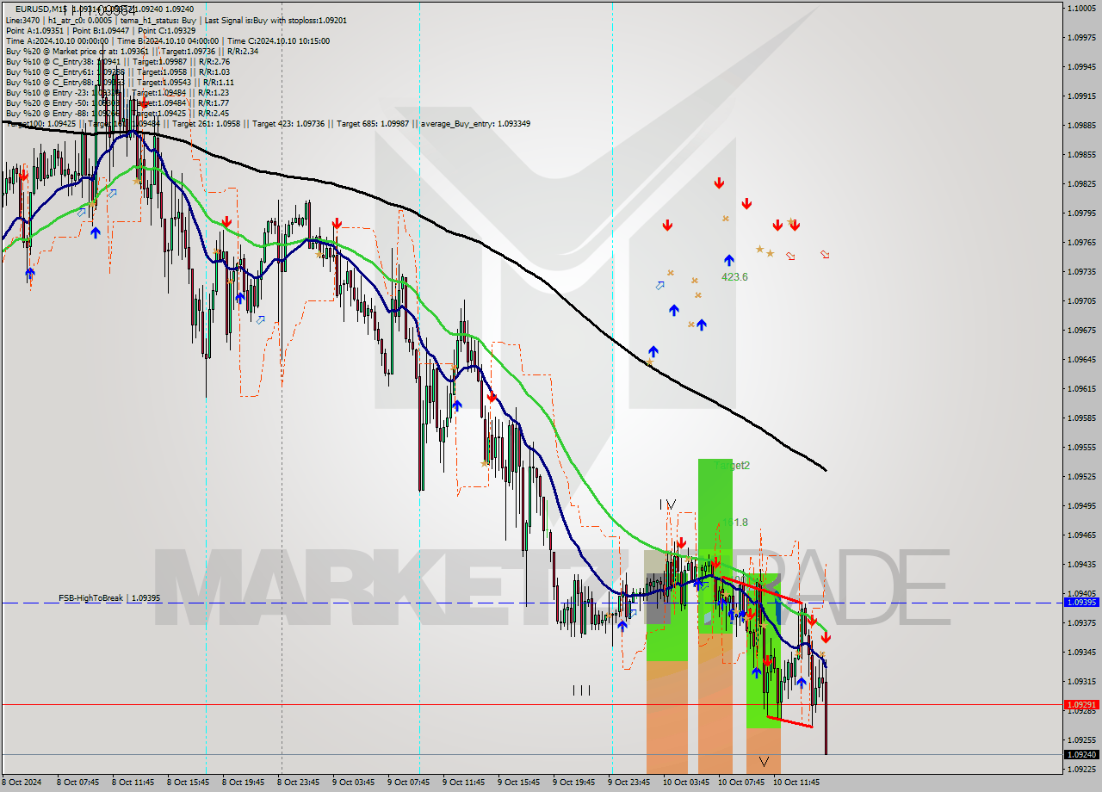Image resolution: width=1102 pixels, height=792 pixels.
Task: Click the '8 Oct 2024' time axis label
Action: (23, 783)
